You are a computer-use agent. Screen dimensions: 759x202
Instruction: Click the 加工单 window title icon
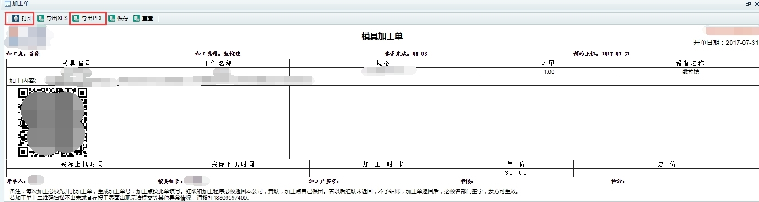7,4
